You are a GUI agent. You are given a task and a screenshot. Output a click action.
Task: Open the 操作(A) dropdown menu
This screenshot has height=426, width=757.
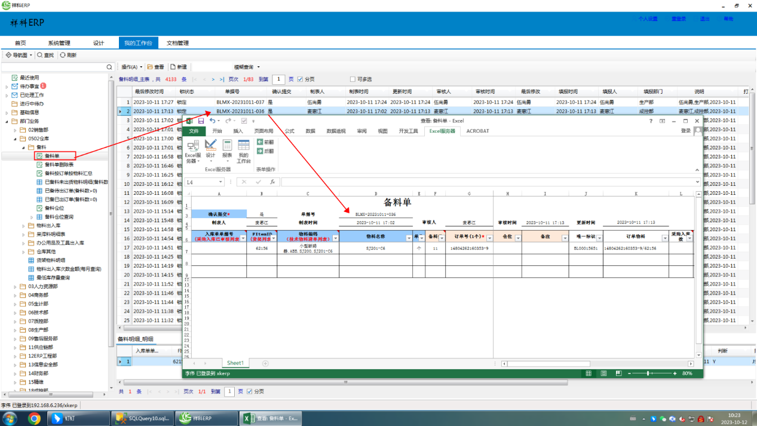[131, 67]
